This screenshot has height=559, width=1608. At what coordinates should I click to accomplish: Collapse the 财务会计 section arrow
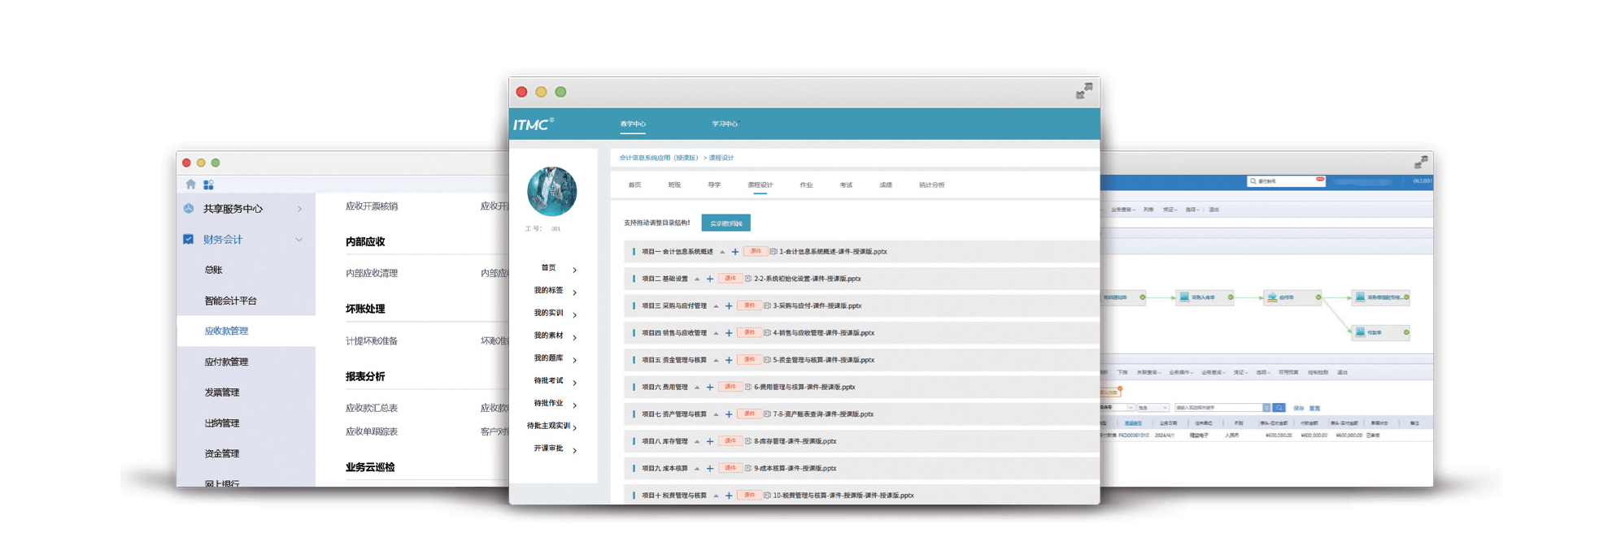(x=299, y=240)
